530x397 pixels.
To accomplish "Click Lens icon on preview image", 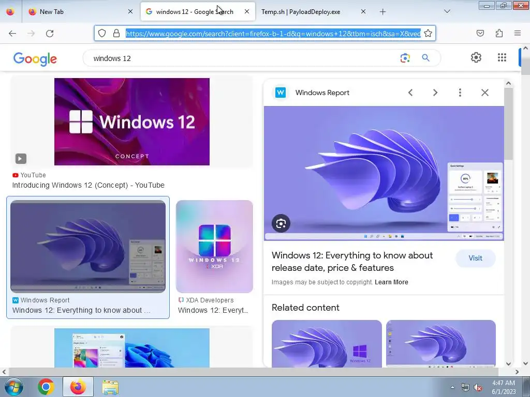I will tap(281, 223).
